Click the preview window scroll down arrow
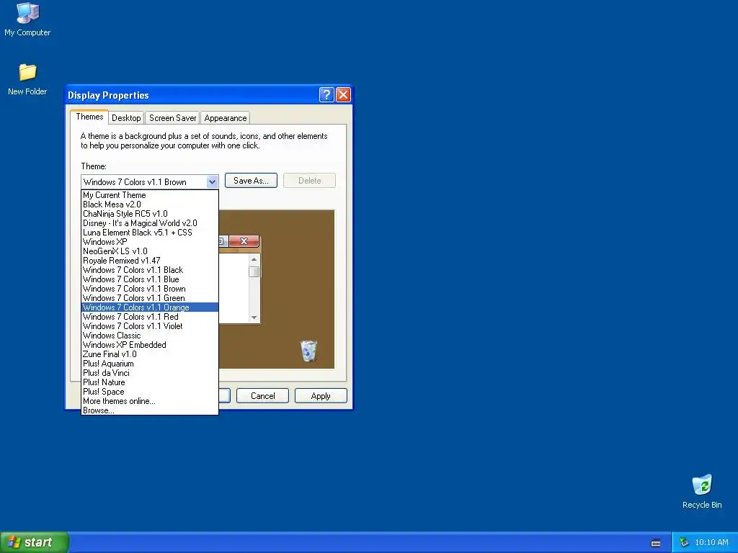This screenshot has width=738, height=553. pyautogui.click(x=254, y=318)
